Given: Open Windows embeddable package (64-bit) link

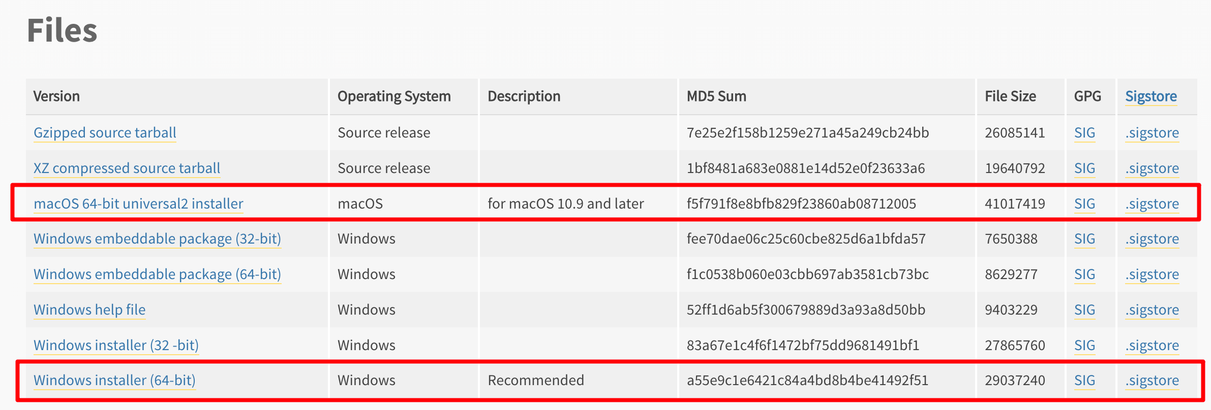Looking at the screenshot, I should tap(157, 274).
